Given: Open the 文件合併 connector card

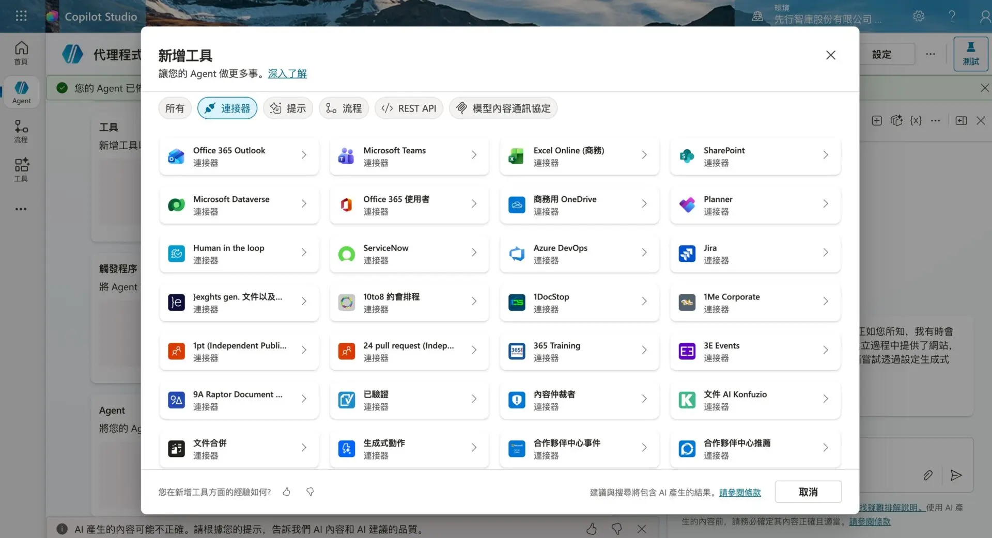Looking at the screenshot, I should [x=239, y=448].
